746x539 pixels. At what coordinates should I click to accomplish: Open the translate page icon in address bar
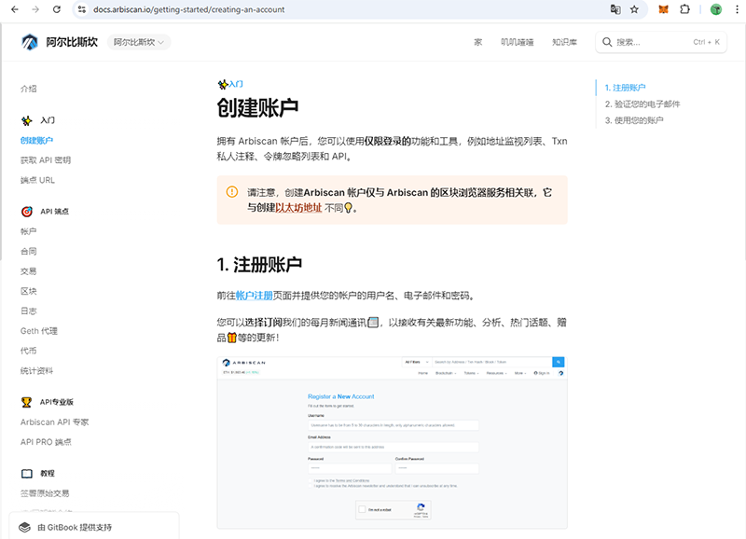point(615,9)
